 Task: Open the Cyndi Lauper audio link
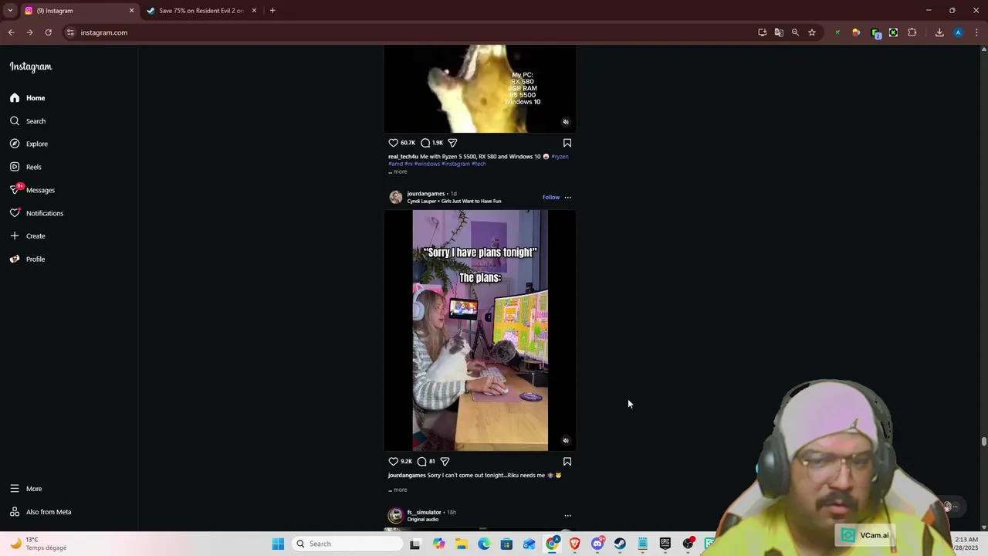click(x=454, y=202)
